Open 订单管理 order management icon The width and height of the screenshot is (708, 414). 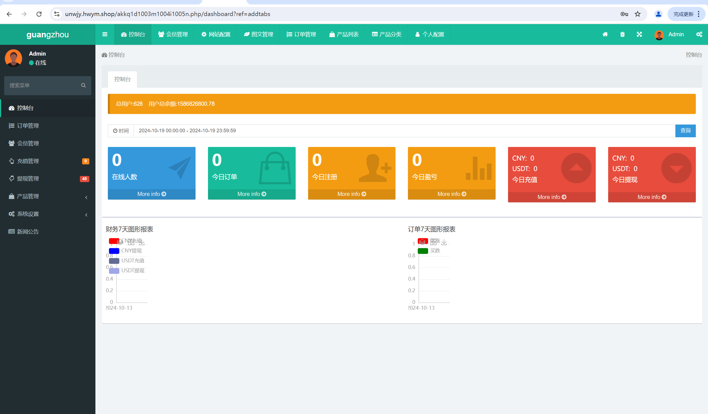[x=12, y=126]
